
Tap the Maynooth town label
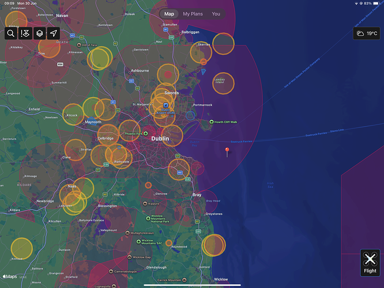[93, 122]
